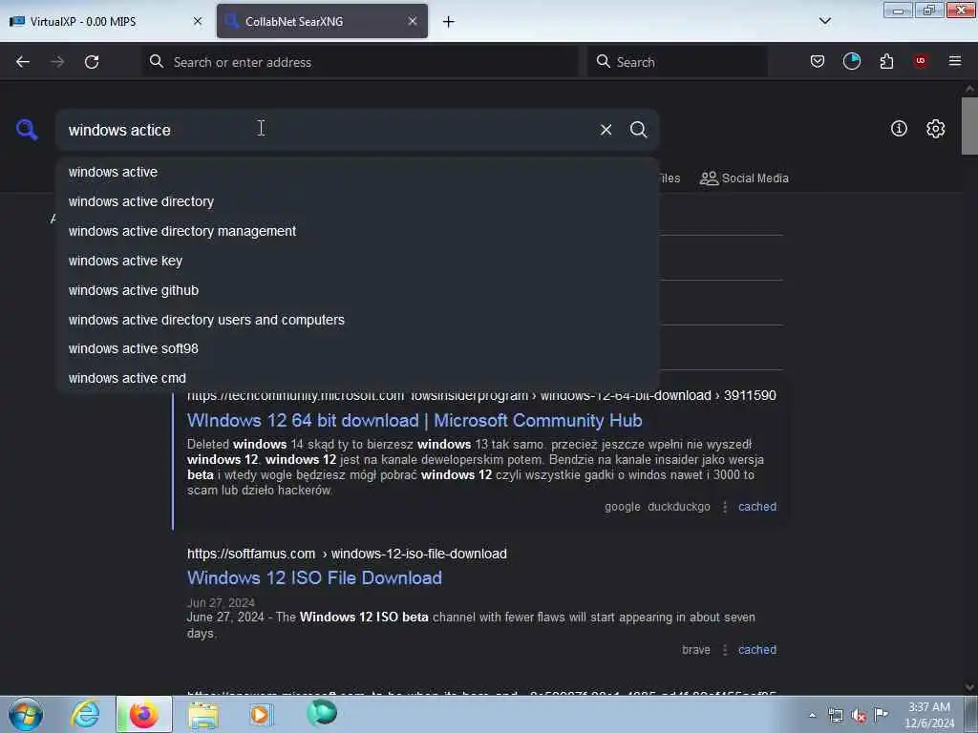Viewport: 978px width, 733px height.
Task: Open the Firefox hamburger menu
Action: [x=955, y=61]
